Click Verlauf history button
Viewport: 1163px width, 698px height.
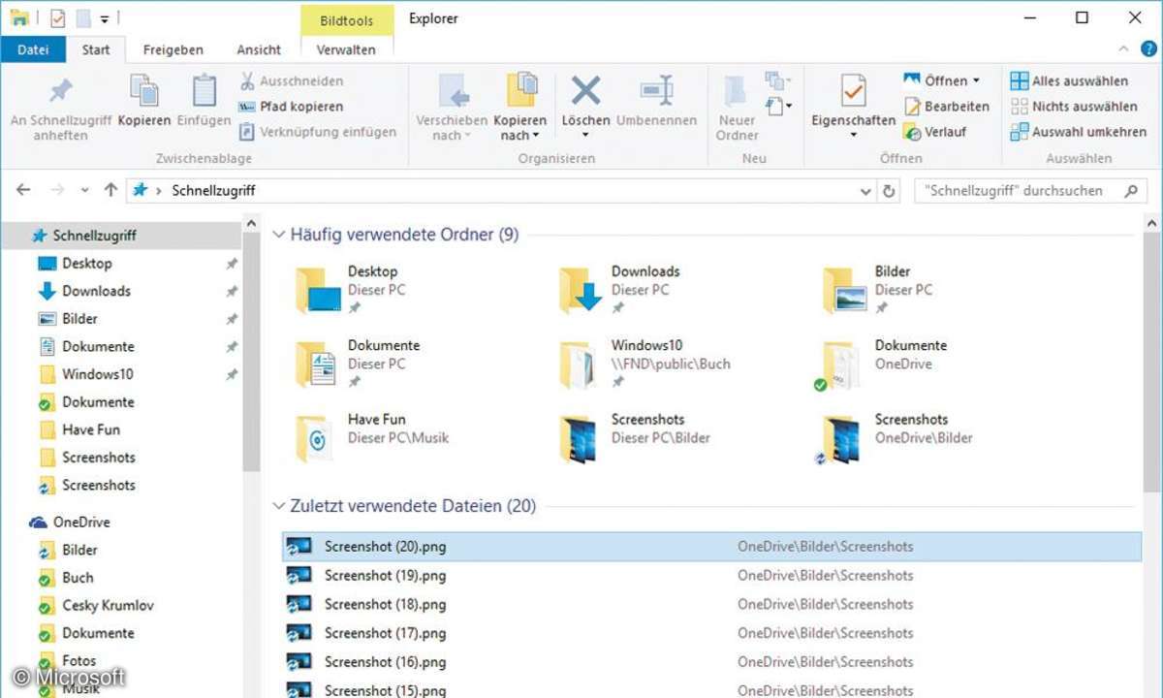tap(935, 132)
